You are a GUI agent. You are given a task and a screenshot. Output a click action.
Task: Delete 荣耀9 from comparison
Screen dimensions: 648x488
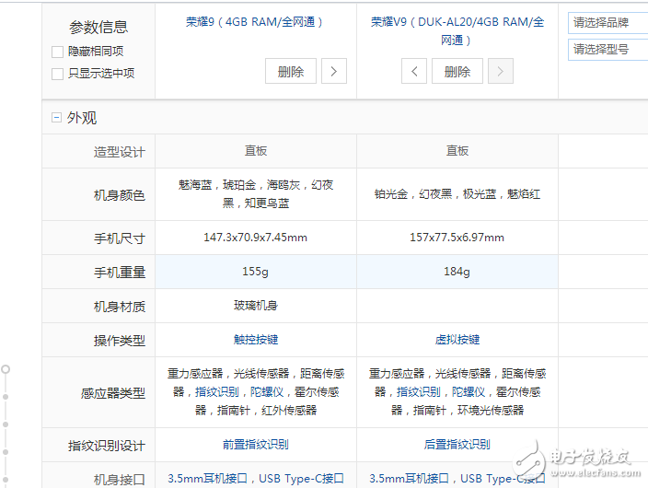pyautogui.click(x=291, y=71)
